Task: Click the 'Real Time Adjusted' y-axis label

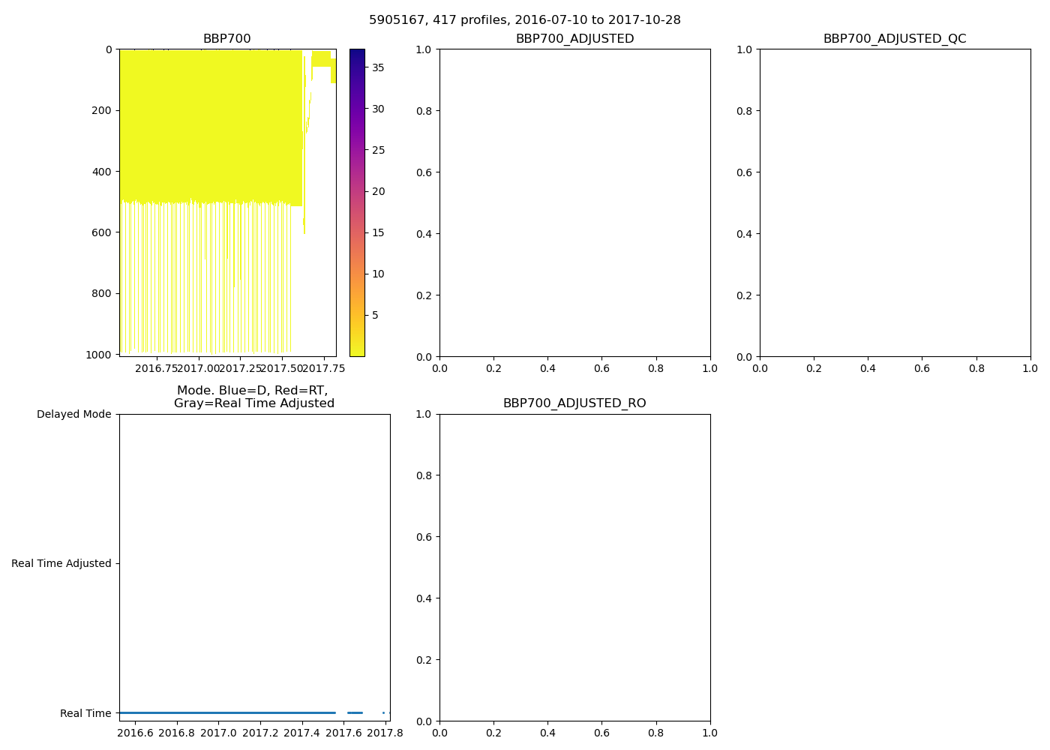Action: click(61, 563)
